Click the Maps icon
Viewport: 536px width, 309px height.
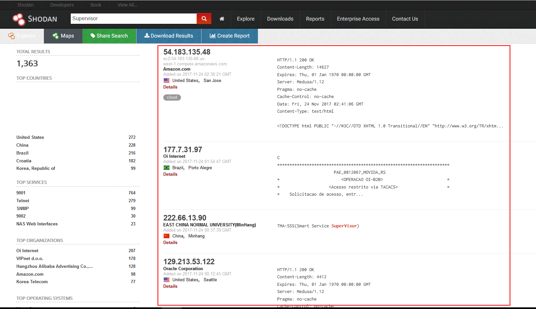(x=56, y=36)
